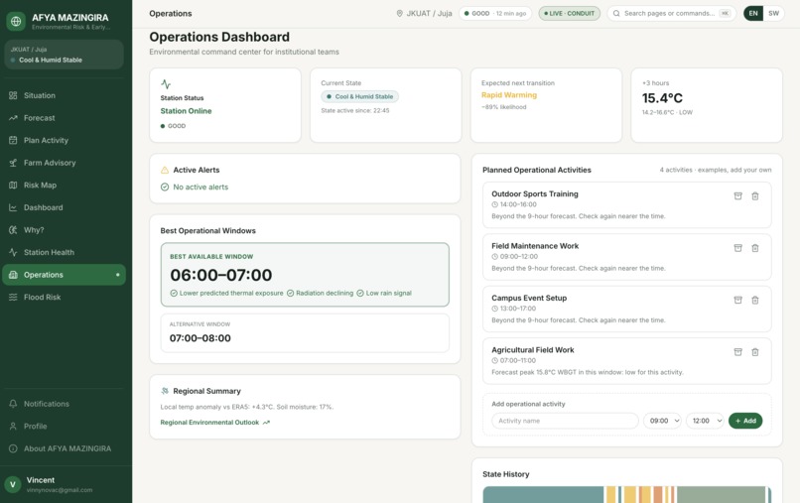Archive Outdoor Sports Training activity
The height and width of the screenshot is (503, 800).
pyautogui.click(x=737, y=195)
